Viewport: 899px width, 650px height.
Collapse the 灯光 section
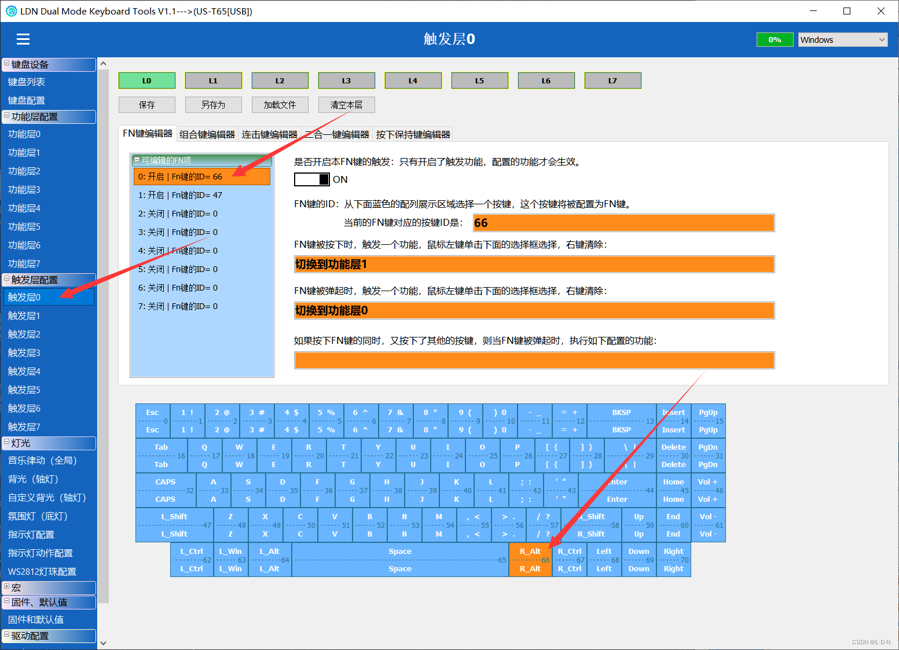pos(6,442)
